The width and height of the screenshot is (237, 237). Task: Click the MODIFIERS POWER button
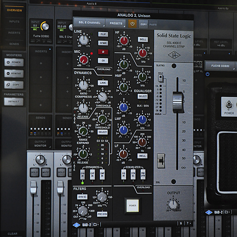[14, 62]
